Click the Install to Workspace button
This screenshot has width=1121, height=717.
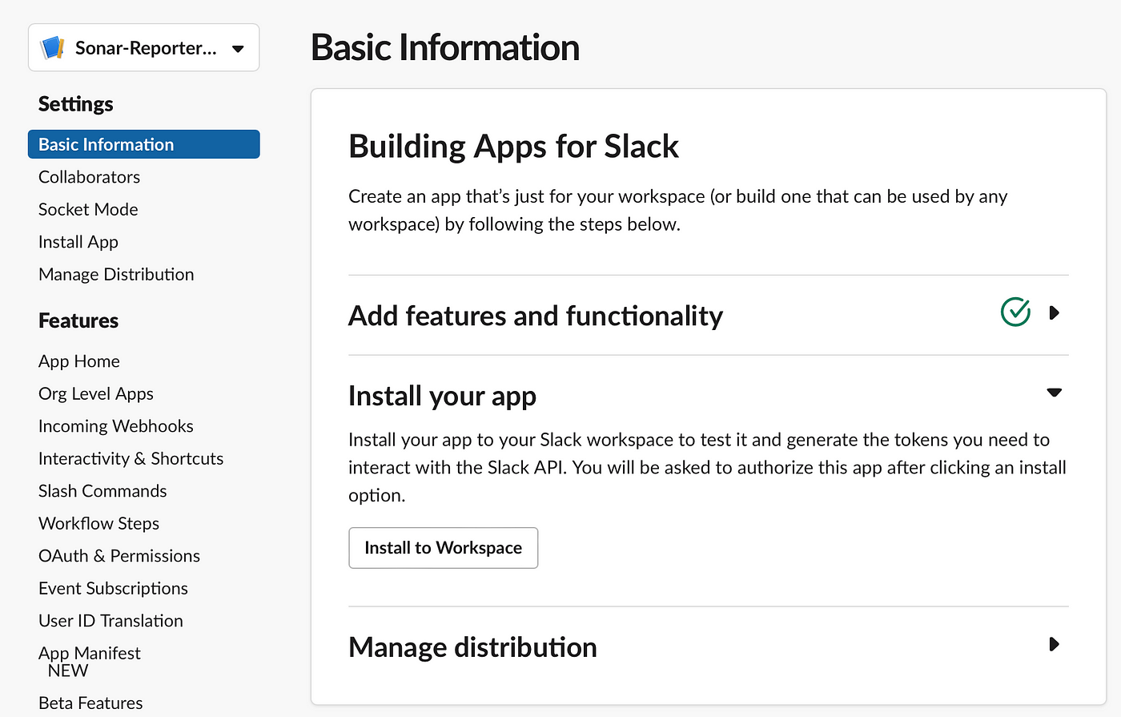tap(443, 548)
